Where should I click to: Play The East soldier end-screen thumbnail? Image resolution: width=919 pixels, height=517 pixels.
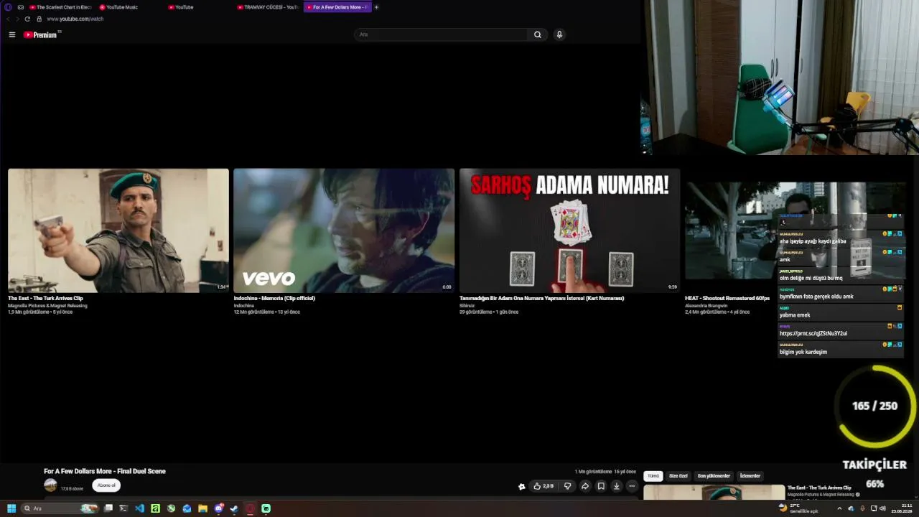(118, 230)
